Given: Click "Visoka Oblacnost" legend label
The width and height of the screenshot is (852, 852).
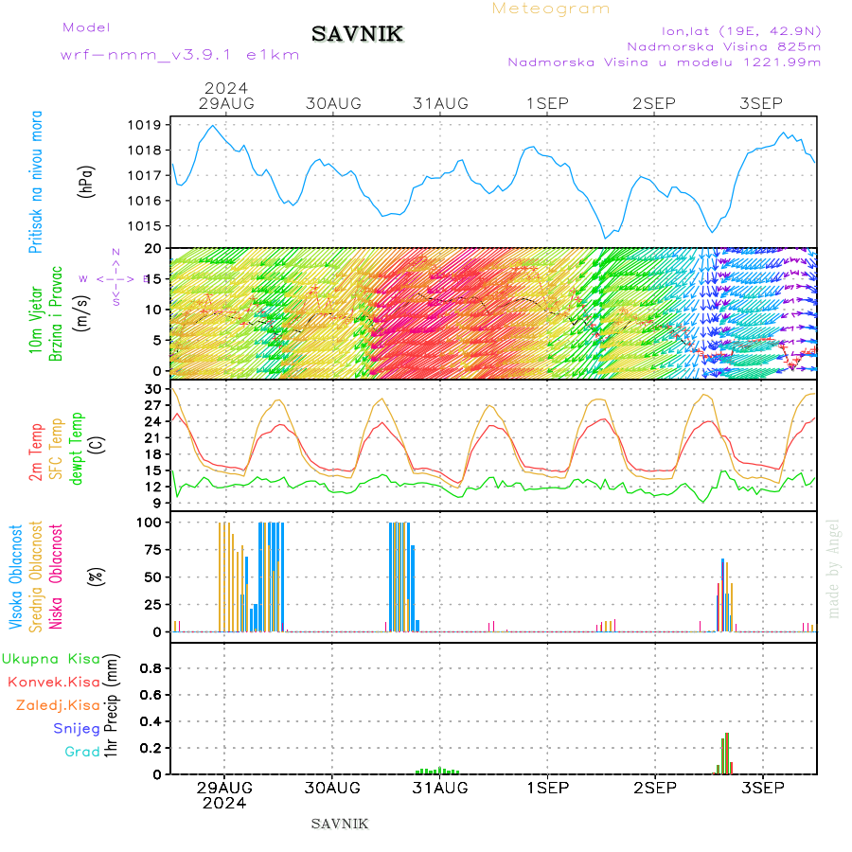Looking at the screenshot, I should [15, 577].
